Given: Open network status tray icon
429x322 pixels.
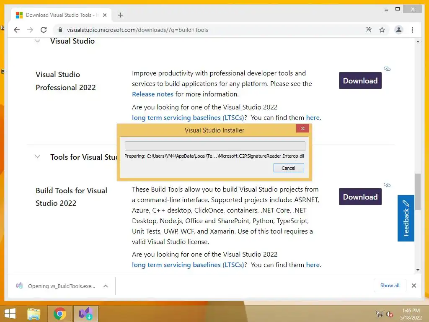Looking at the screenshot, I should coord(379,314).
